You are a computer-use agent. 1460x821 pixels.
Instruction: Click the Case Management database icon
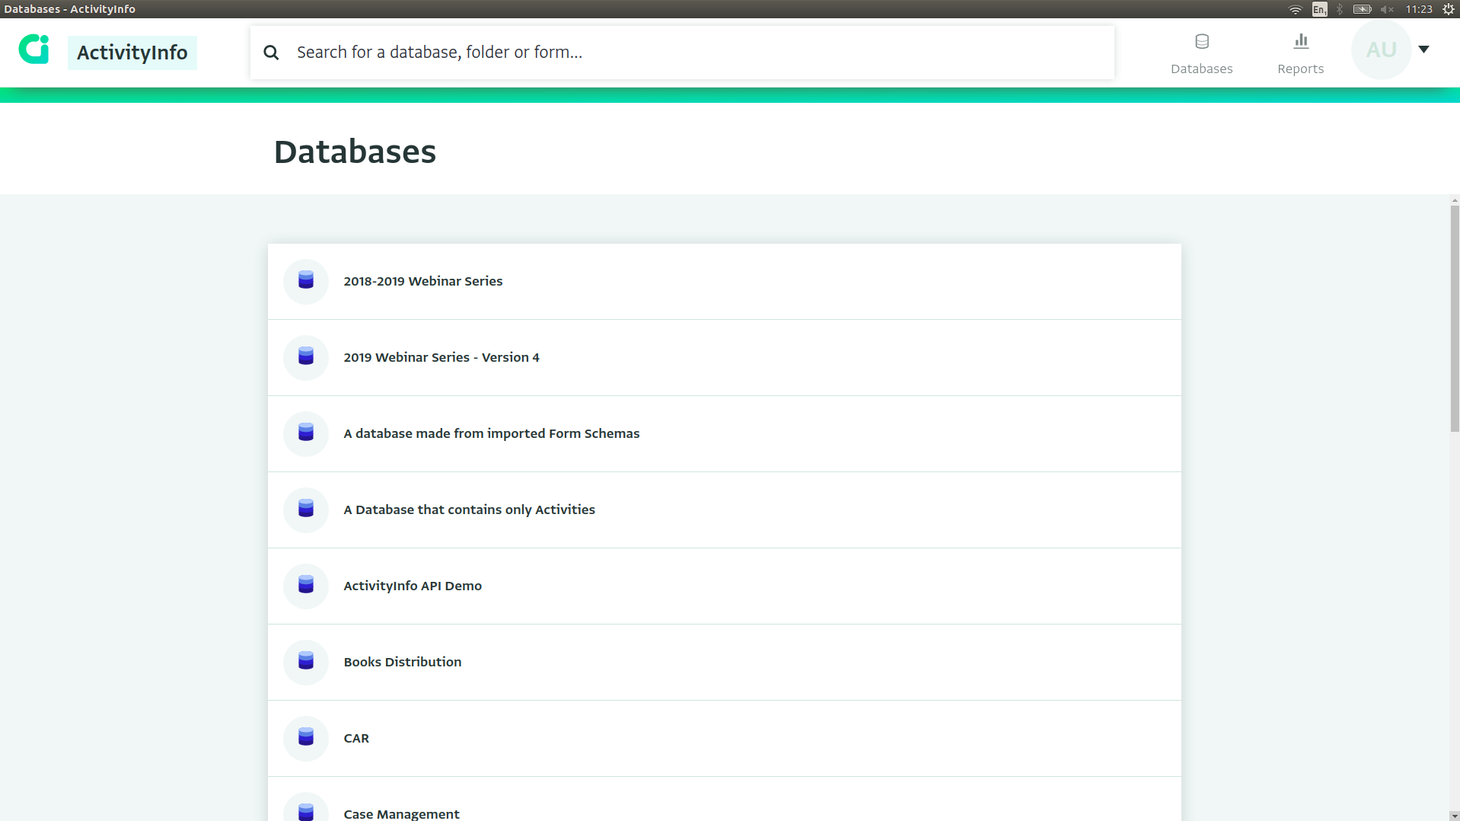pos(306,809)
